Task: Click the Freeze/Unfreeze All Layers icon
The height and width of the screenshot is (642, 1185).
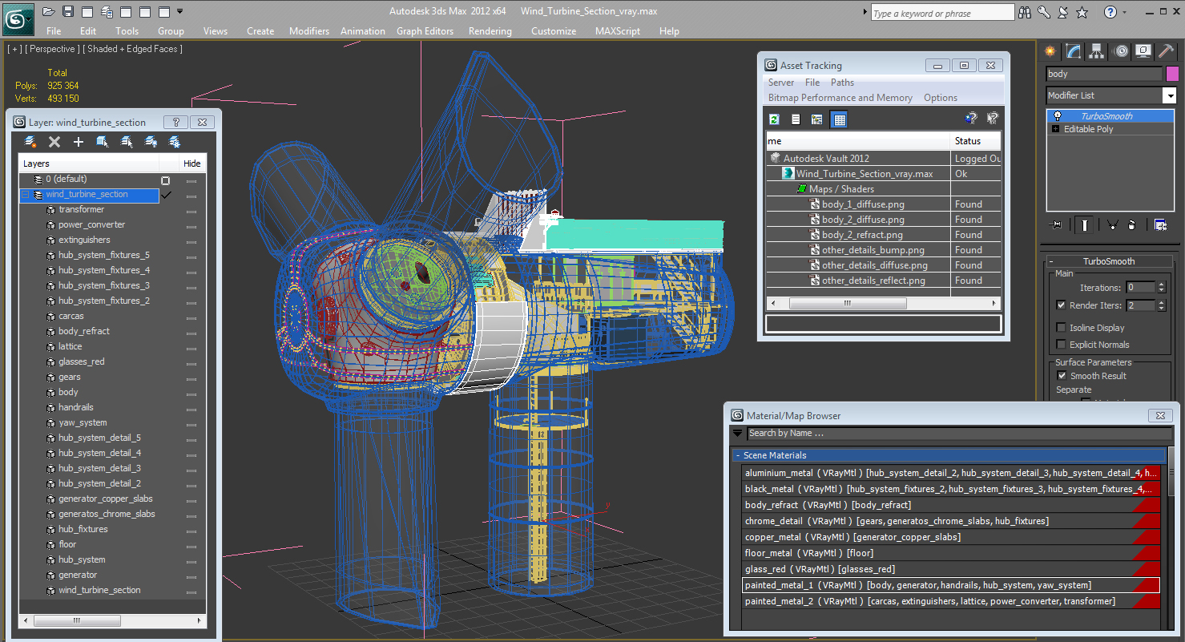Action: (x=175, y=142)
